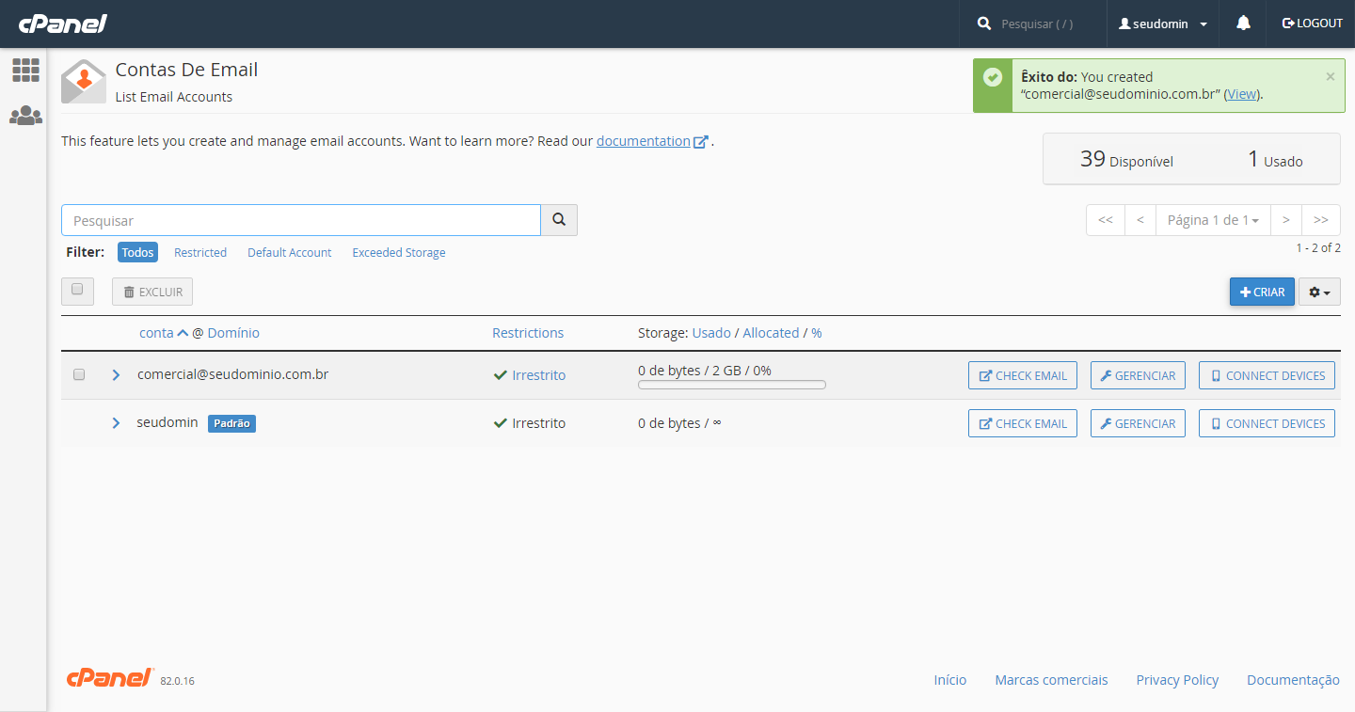The height and width of the screenshot is (712, 1355).
Task: Click the search magnifier button
Action: pos(559,220)
